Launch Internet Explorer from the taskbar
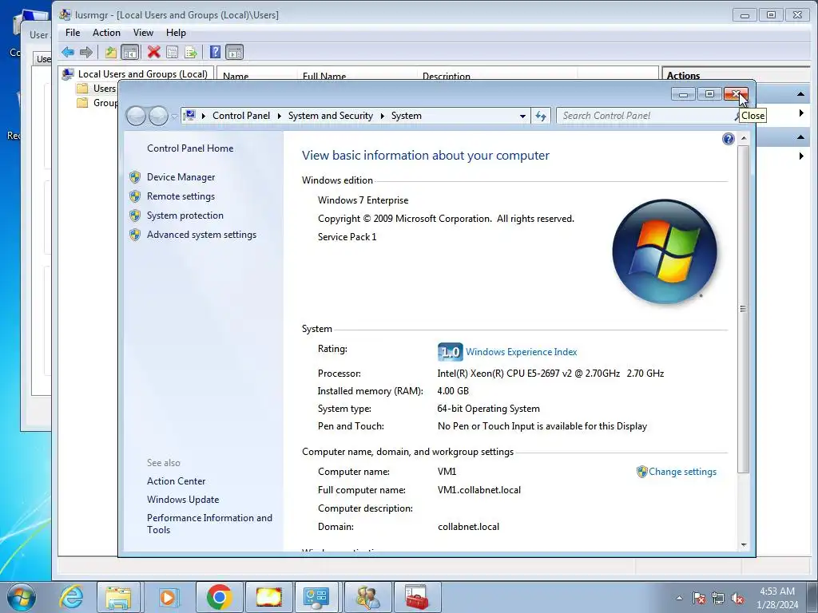The width and height of the screenshot is (818, 613). [71, 597]
